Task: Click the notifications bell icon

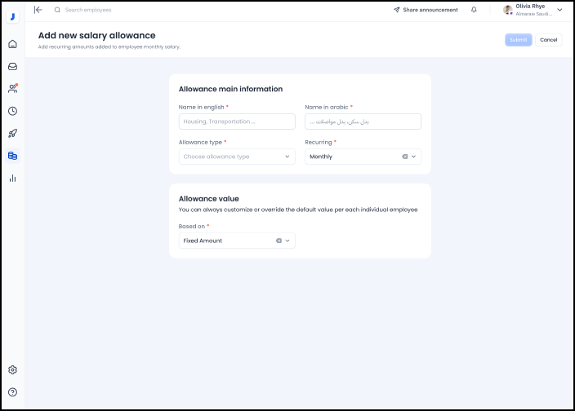Action: (474, 10)
